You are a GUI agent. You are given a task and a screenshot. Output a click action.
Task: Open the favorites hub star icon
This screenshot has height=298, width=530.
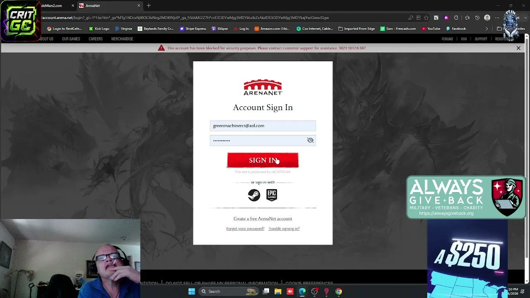click(467, 18)
